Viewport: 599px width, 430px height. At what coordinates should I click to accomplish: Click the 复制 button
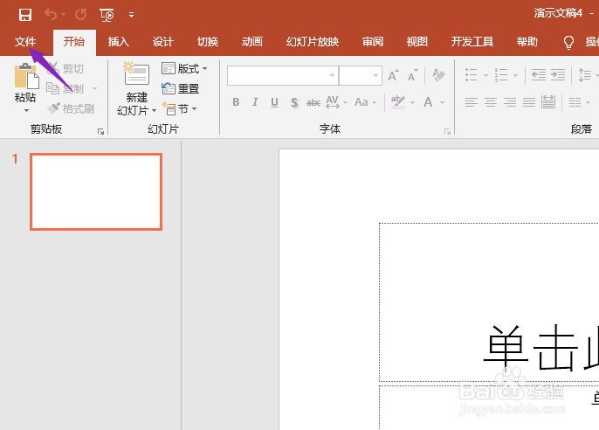(65, 88)
